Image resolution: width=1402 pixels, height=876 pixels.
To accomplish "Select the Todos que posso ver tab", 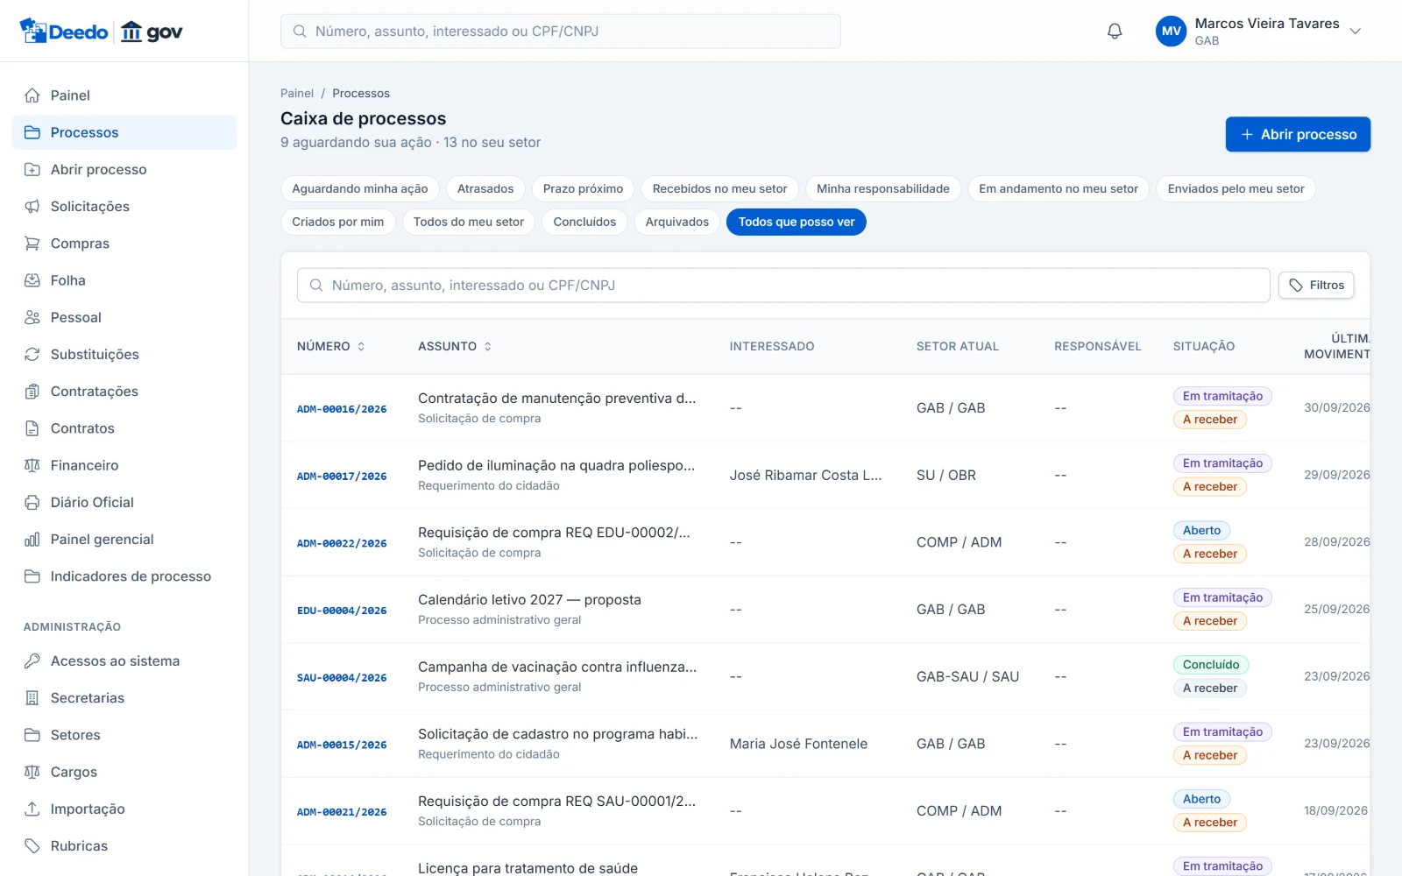I will [797, 223].
